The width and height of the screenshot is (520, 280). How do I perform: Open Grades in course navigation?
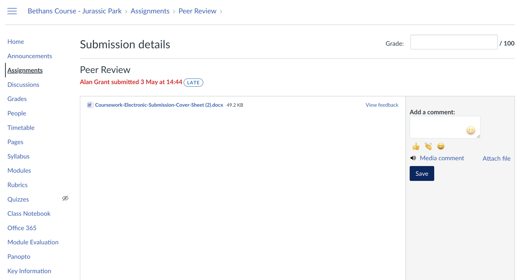17,99
